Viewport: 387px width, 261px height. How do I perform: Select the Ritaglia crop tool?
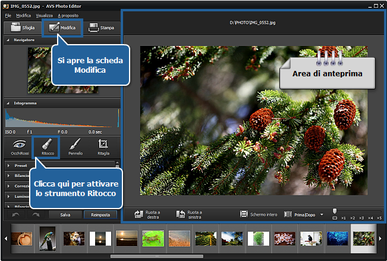point(103,147)
